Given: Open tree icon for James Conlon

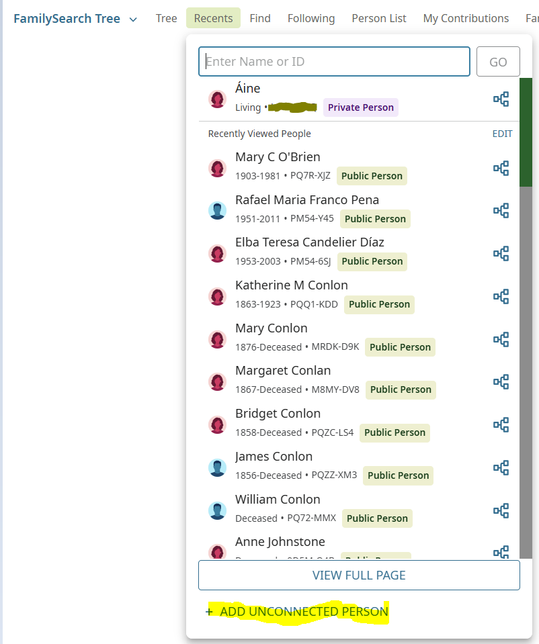Looking at the screenshot, I should point(501,468).
